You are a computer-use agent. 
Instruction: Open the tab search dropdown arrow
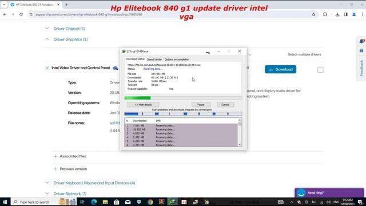click(x=4, y=5)
